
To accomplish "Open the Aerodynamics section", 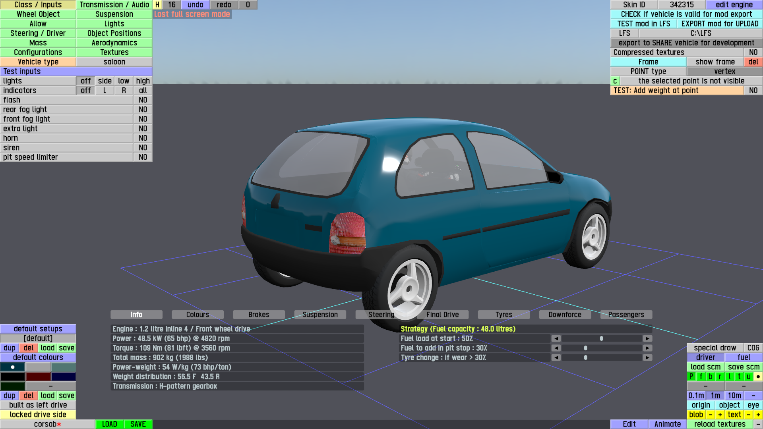I will [114, 43].
